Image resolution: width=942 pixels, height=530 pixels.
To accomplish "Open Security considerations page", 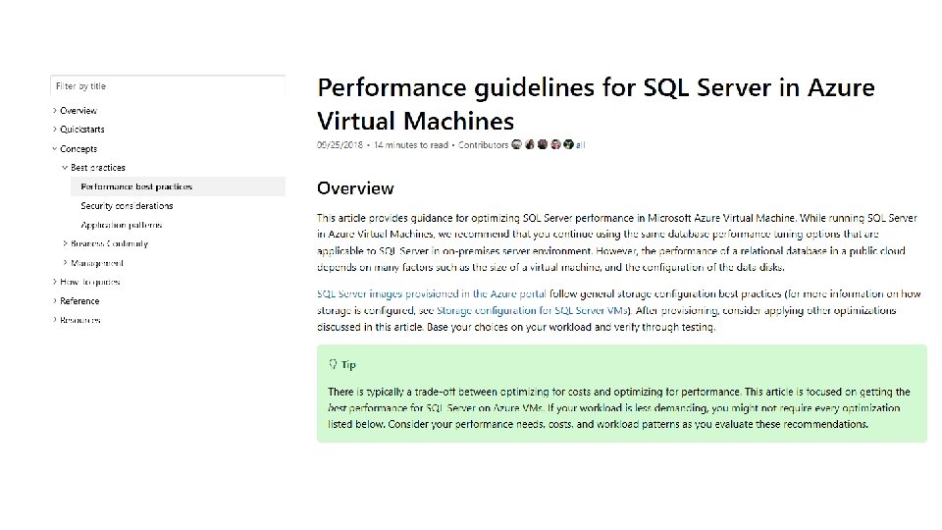I will point(127,205).
